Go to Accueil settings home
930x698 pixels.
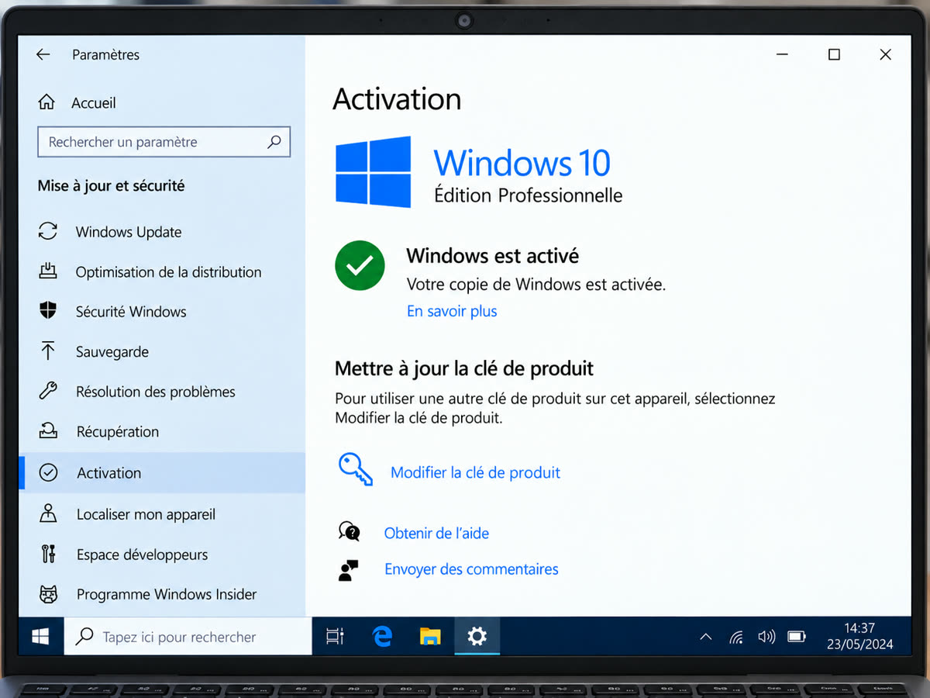pos(94,102)
